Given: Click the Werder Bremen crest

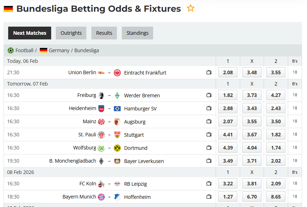Looking at the screenshot, I should point(117,95).
